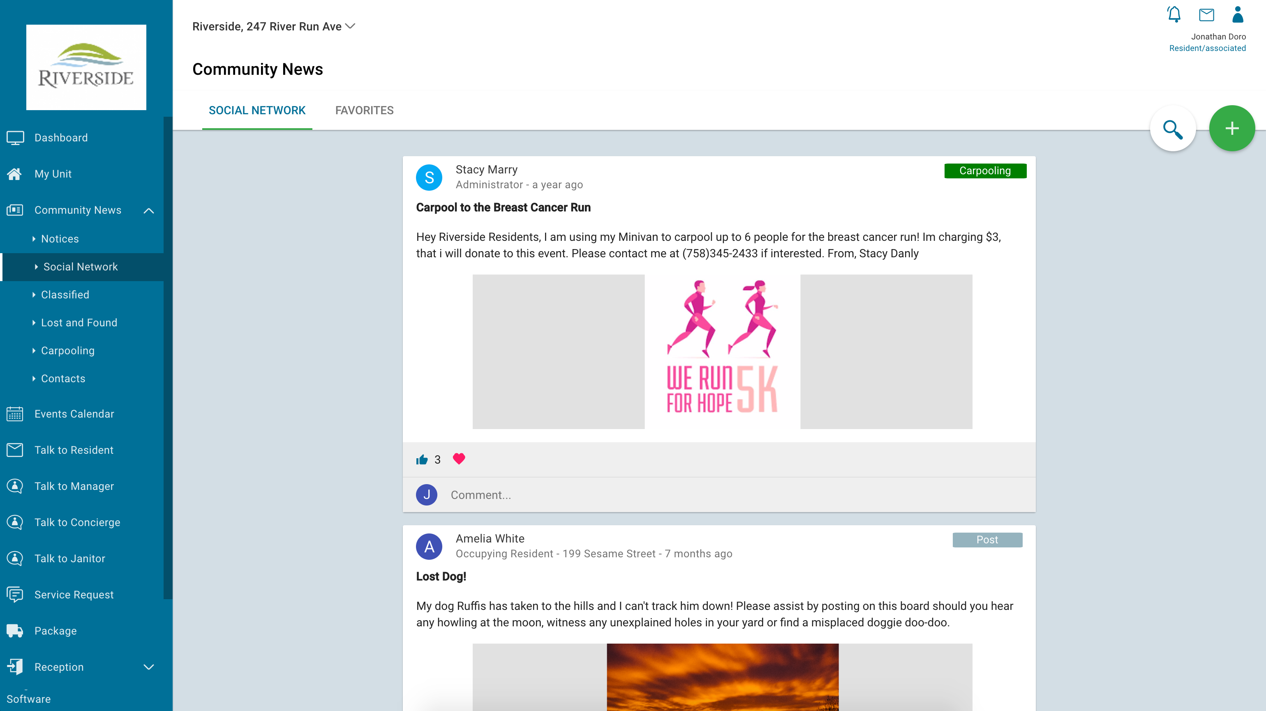
Task: Switch to the FAVORITES tab
Action: pyautogui.click(x=364, y=110)
